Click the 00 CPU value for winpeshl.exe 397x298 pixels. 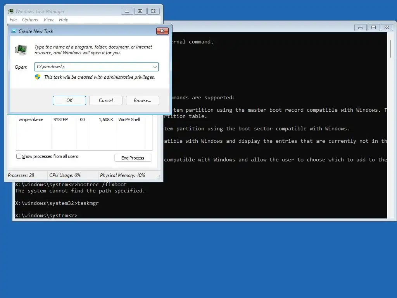click(x=82, y=120)
